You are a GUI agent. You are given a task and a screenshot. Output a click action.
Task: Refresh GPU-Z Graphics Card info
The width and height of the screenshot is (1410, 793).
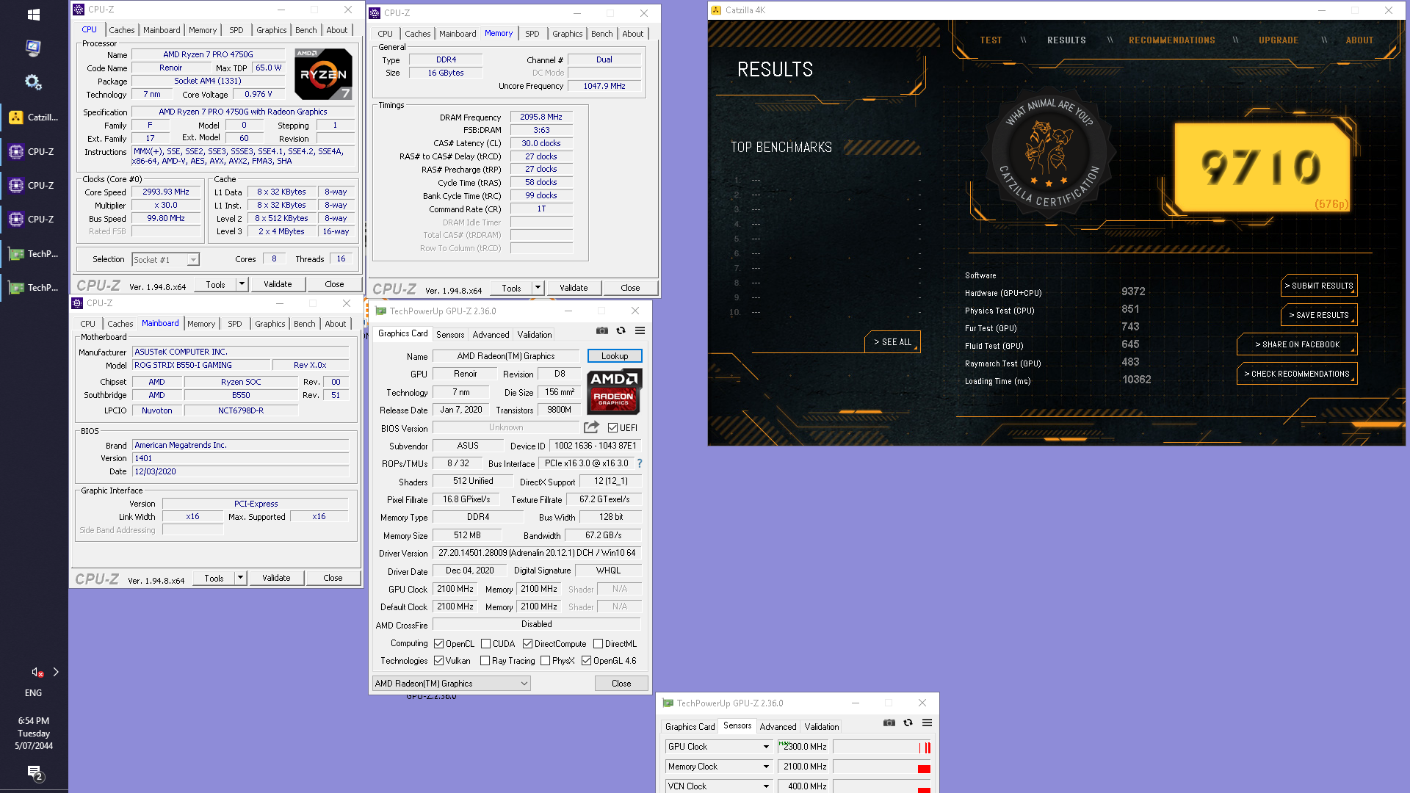(x=621, y=330)
